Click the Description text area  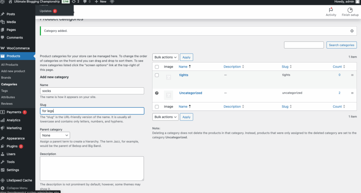(92, 169)
